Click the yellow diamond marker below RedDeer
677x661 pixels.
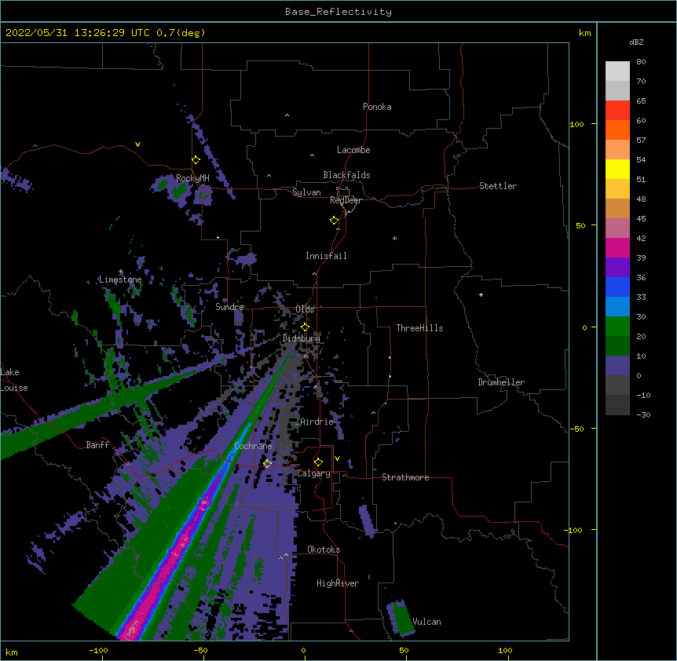[x=335, y=221]
